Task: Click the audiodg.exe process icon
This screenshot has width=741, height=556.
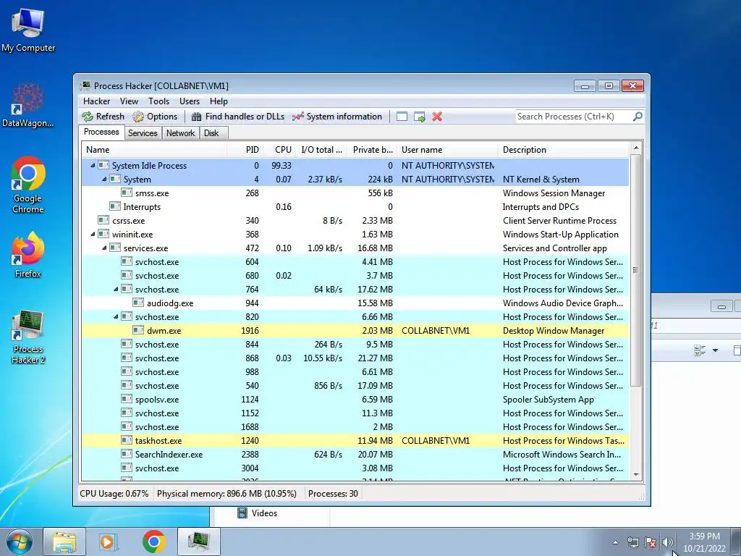Action: 138,303
